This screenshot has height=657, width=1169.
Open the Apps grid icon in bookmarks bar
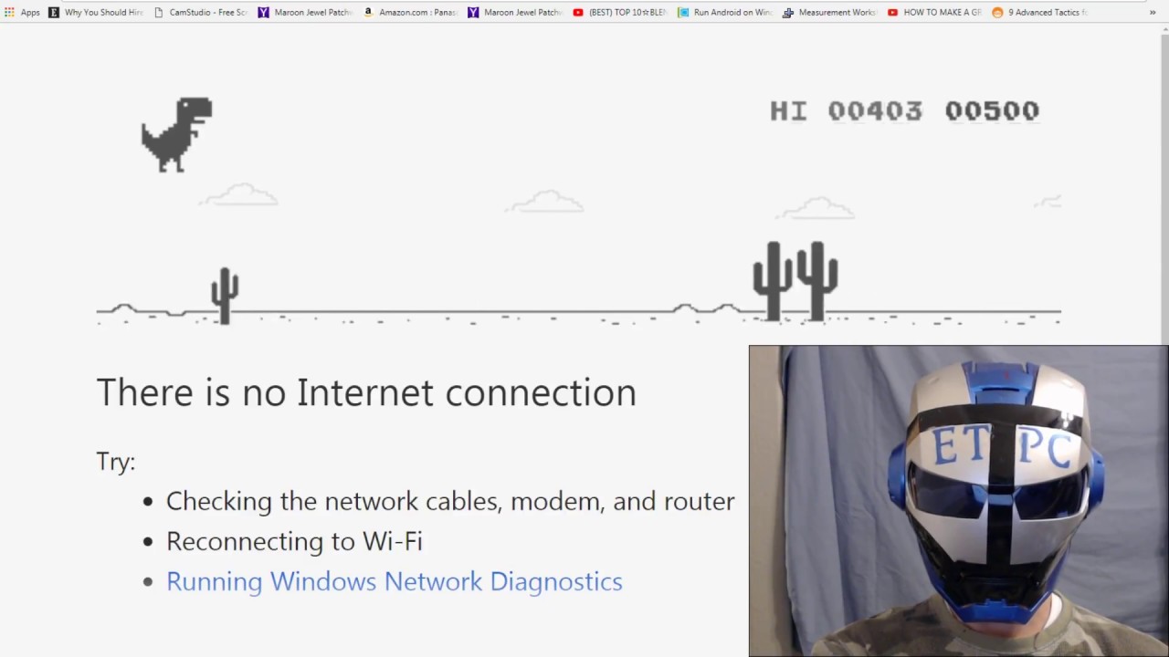23,12
